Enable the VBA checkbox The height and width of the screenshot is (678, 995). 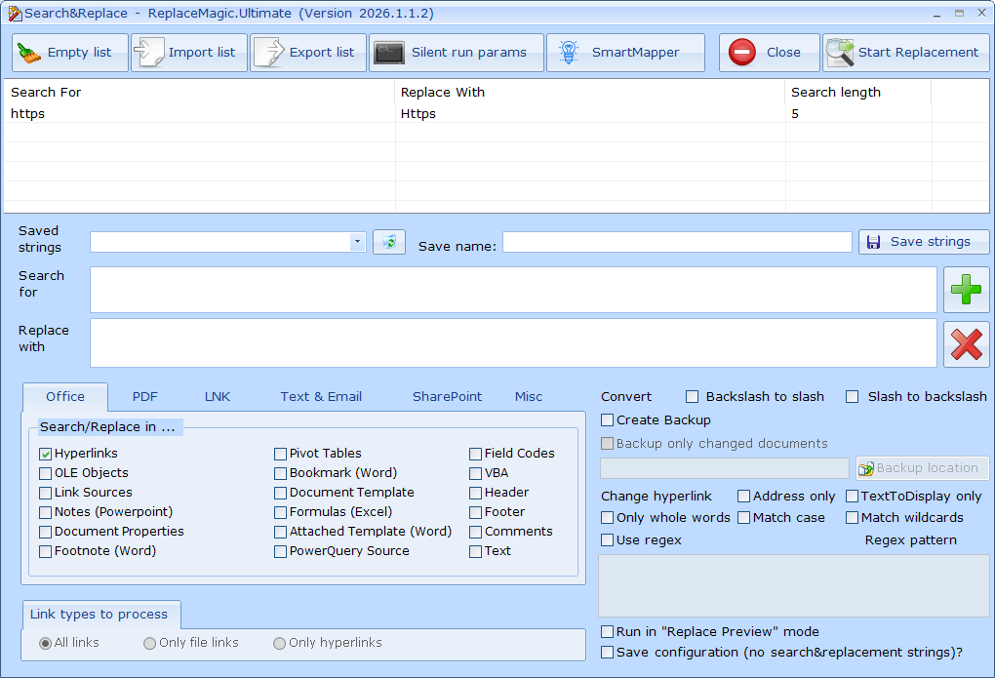point(475,473)
